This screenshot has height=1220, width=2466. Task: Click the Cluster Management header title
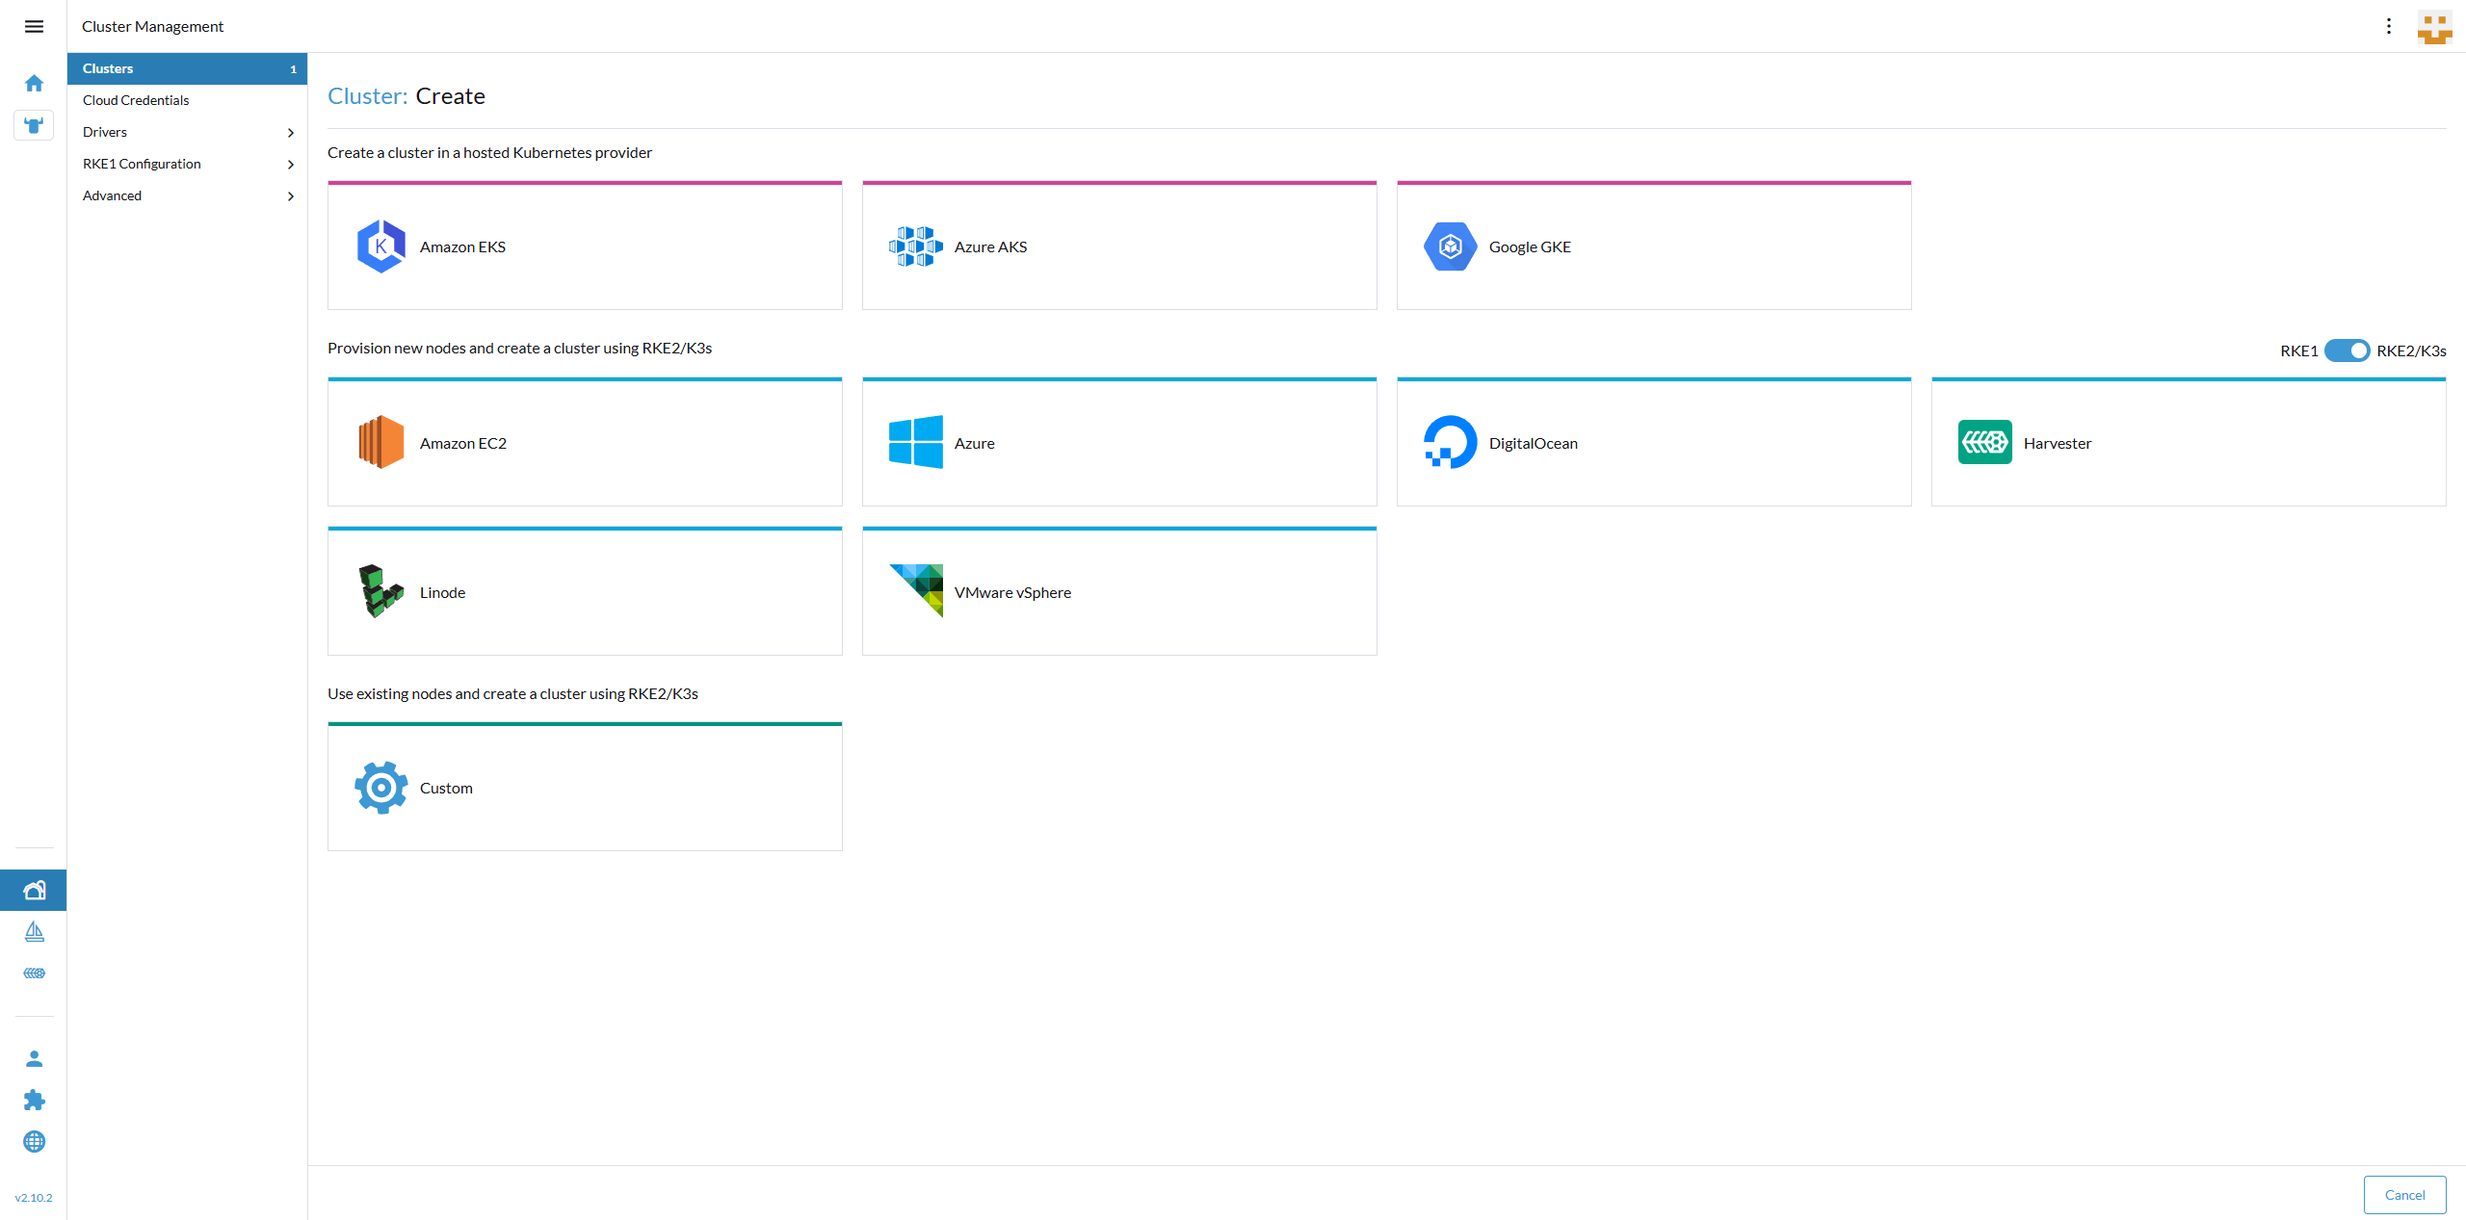click(152, 26)
